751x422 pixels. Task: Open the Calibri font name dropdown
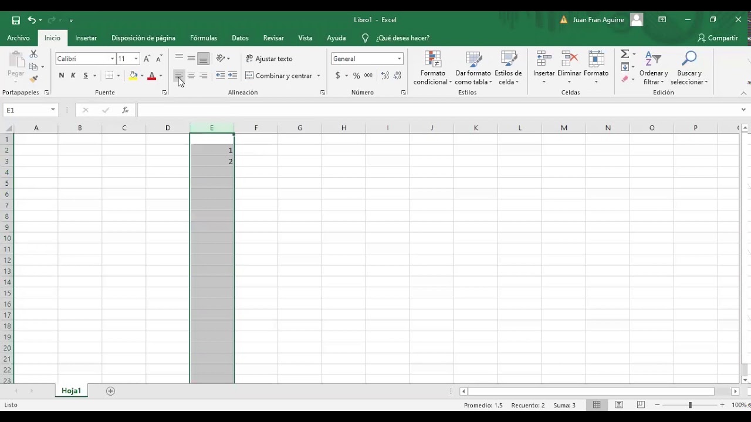(x=112, y=59)
